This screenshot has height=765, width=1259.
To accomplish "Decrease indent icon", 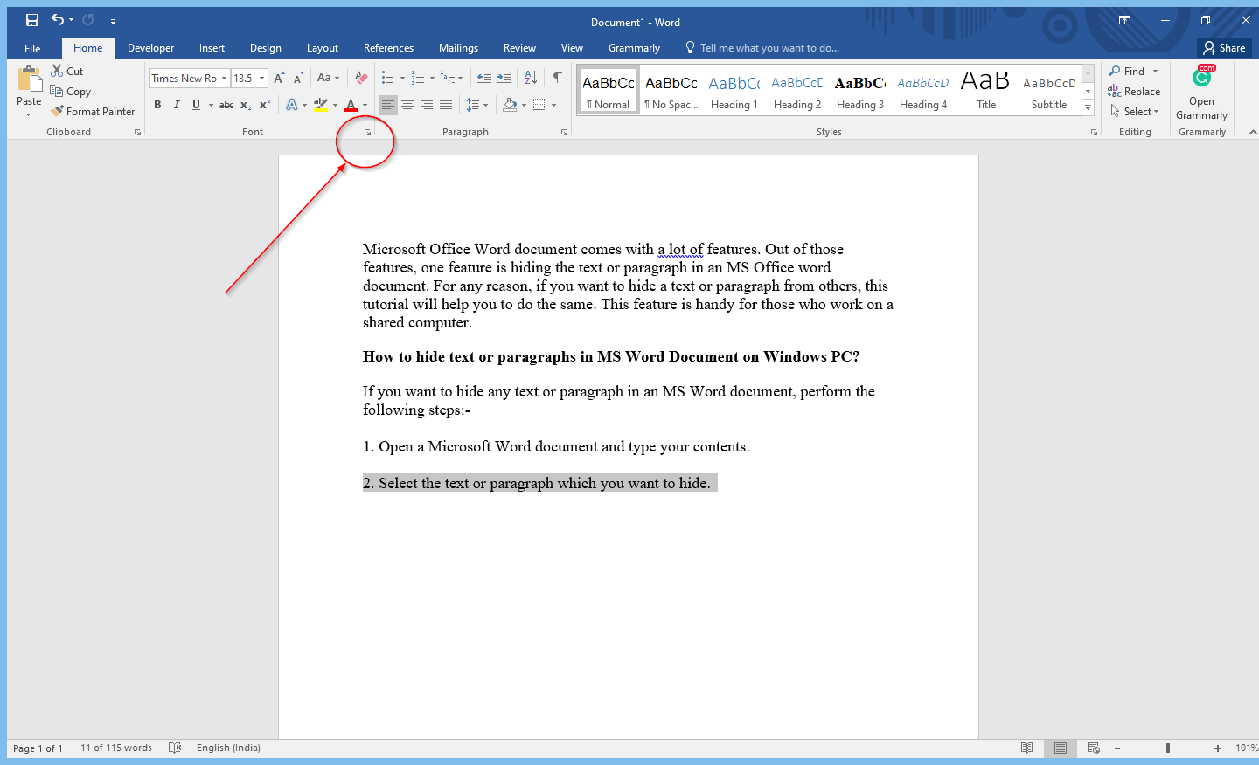I will click(484, 79).
